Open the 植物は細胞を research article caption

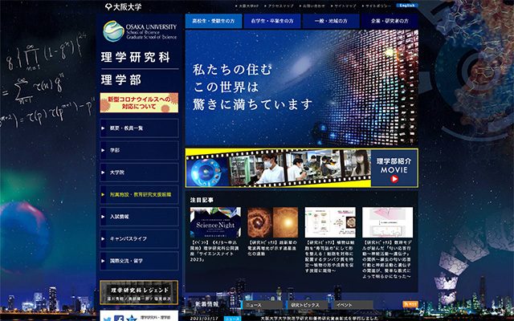point(330,257)
